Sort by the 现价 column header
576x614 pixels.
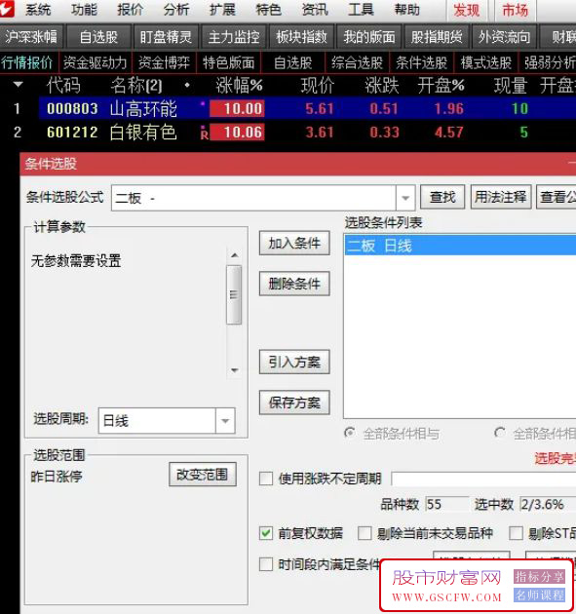tap(318, 85)
